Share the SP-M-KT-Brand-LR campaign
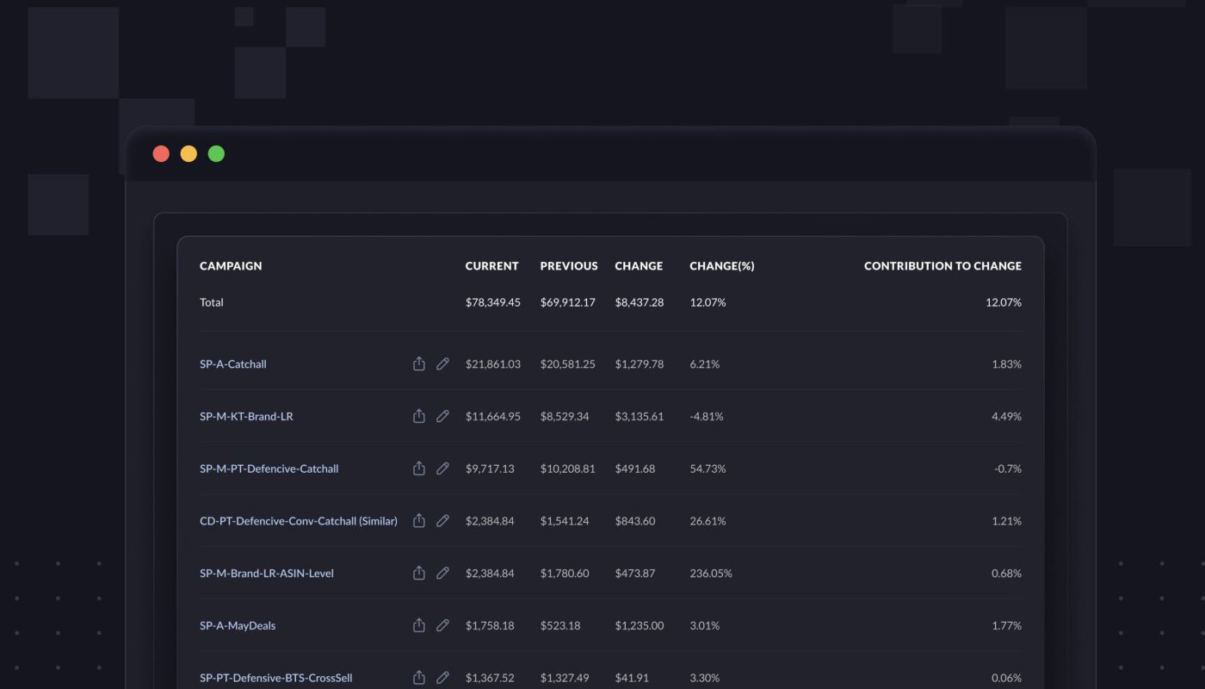The width and height of the screenshot is (1205, 689). 419,417
